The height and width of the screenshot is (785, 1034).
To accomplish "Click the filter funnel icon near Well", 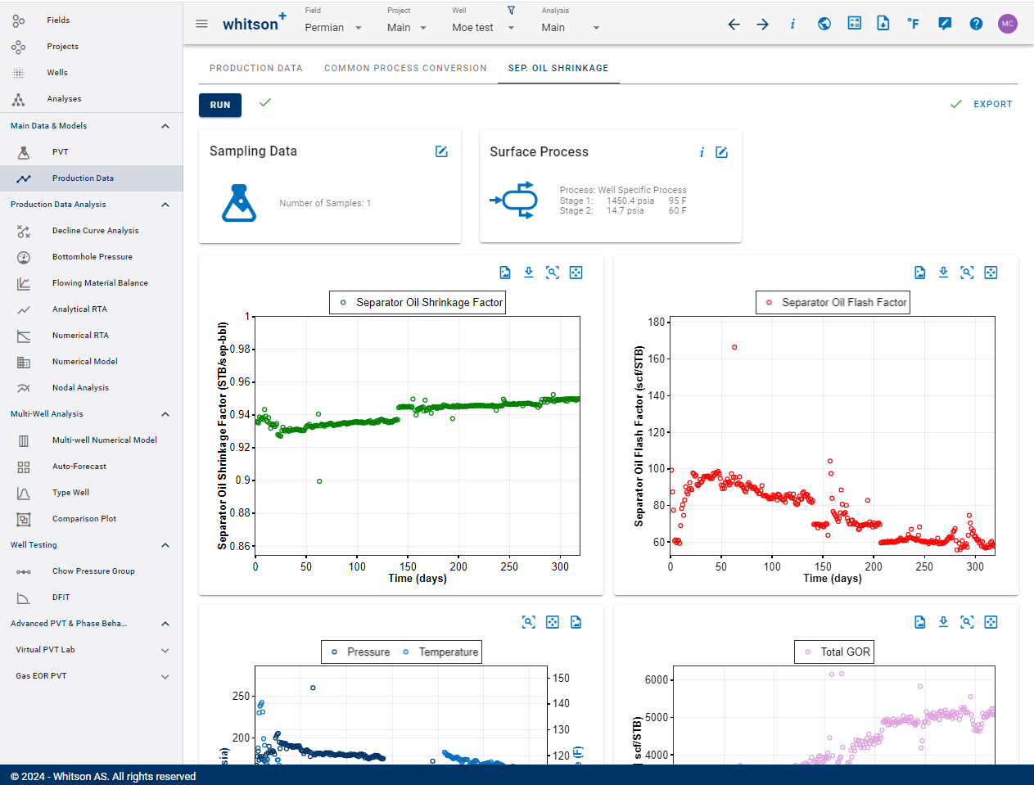I will [511, 11].
